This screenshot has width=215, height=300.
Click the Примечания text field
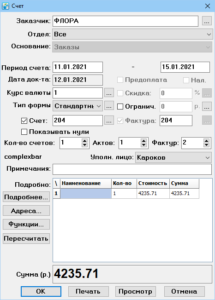(132, 169)
